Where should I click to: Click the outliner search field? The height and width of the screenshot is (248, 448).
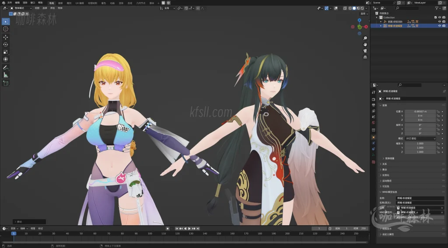coord(407,8)
